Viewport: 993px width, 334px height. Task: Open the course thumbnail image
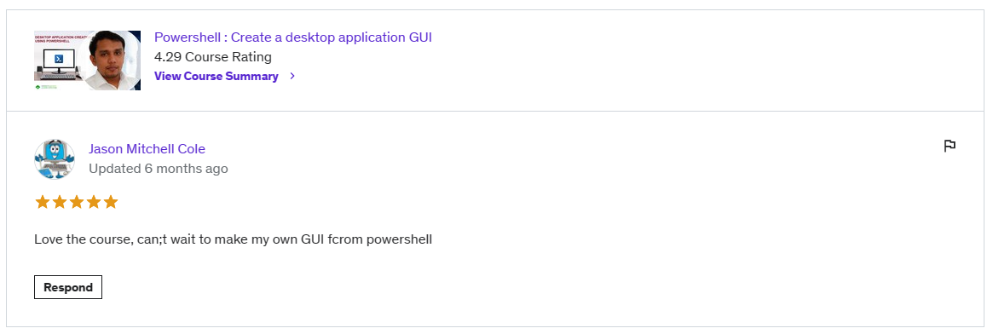[88, 60]
